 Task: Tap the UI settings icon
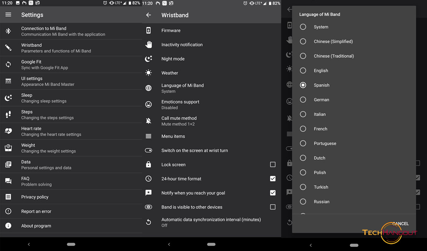coord(8,81)
